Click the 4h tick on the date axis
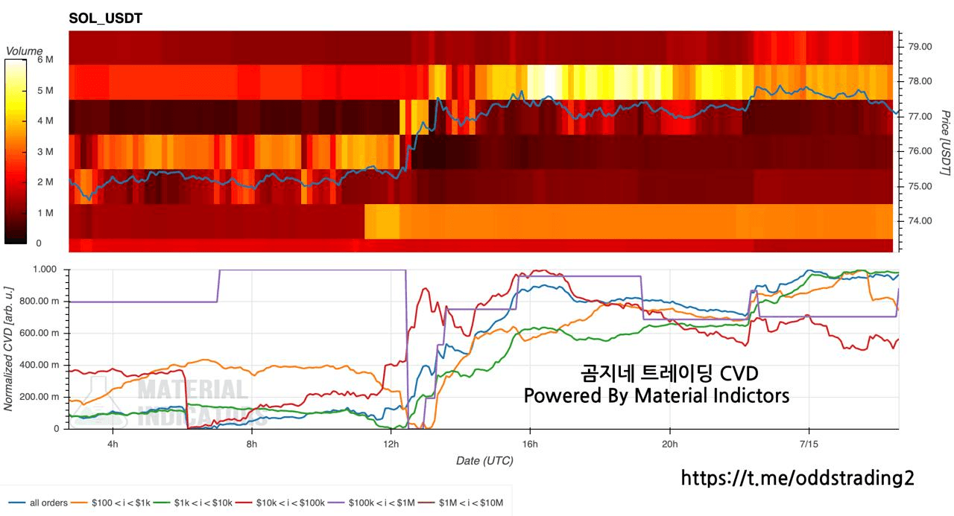 pyautogui.click(x=113, y=445)
